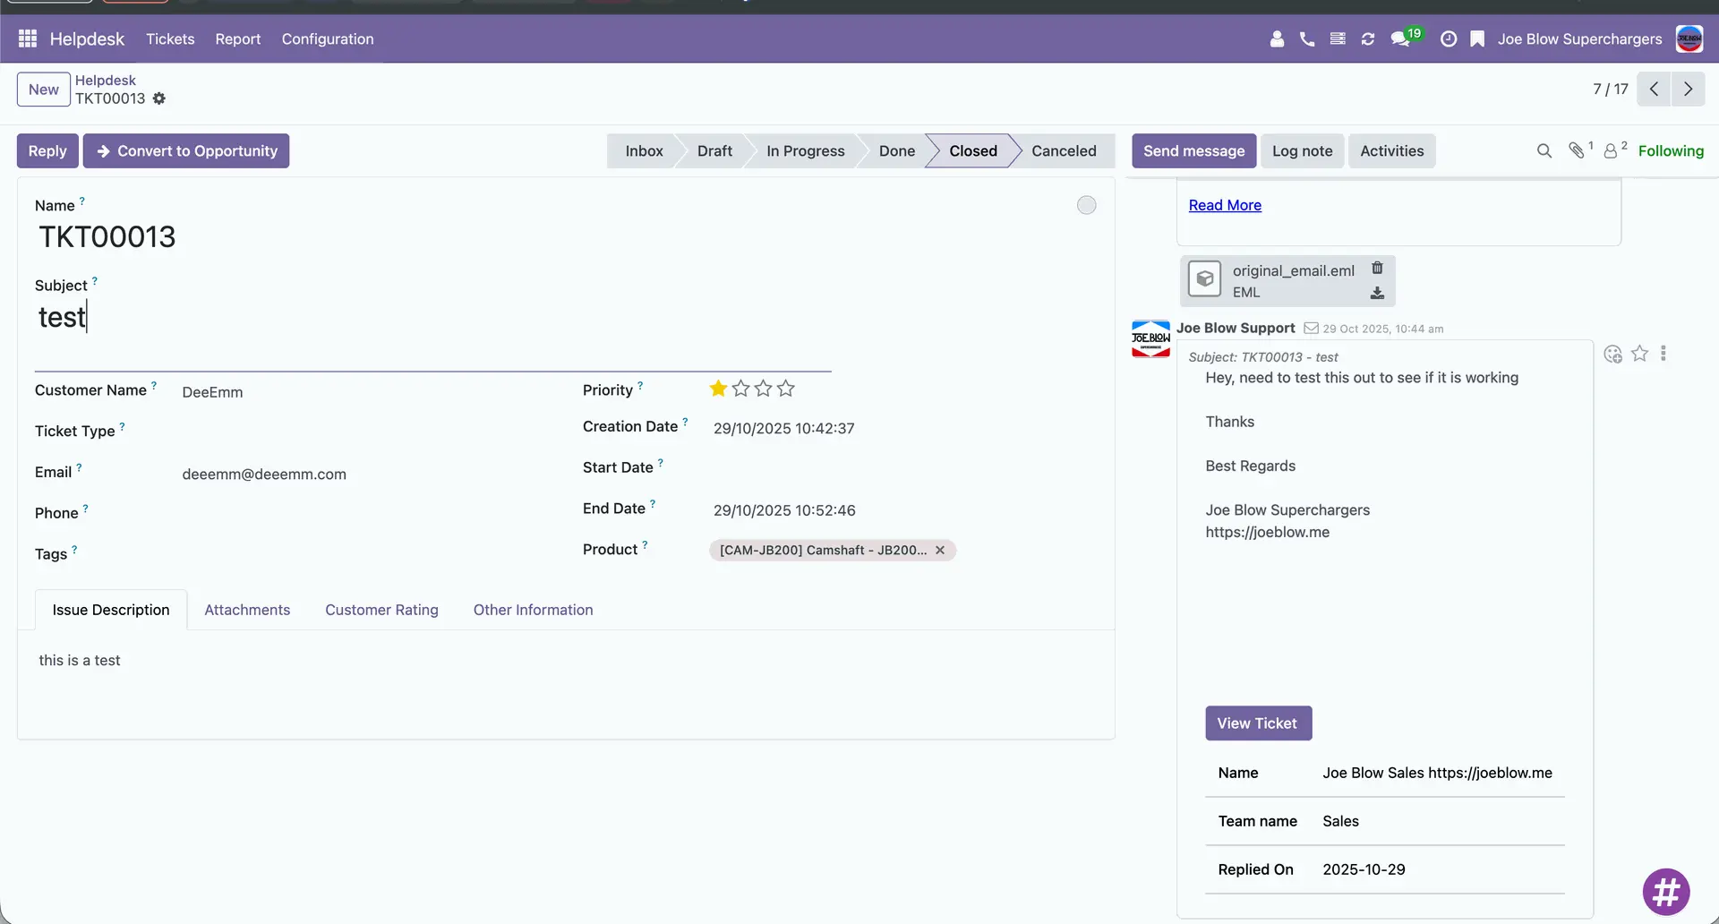Go to previous ticket record arrow
This screenshot has height=924, width=1719.
(x=1654, y=89)
